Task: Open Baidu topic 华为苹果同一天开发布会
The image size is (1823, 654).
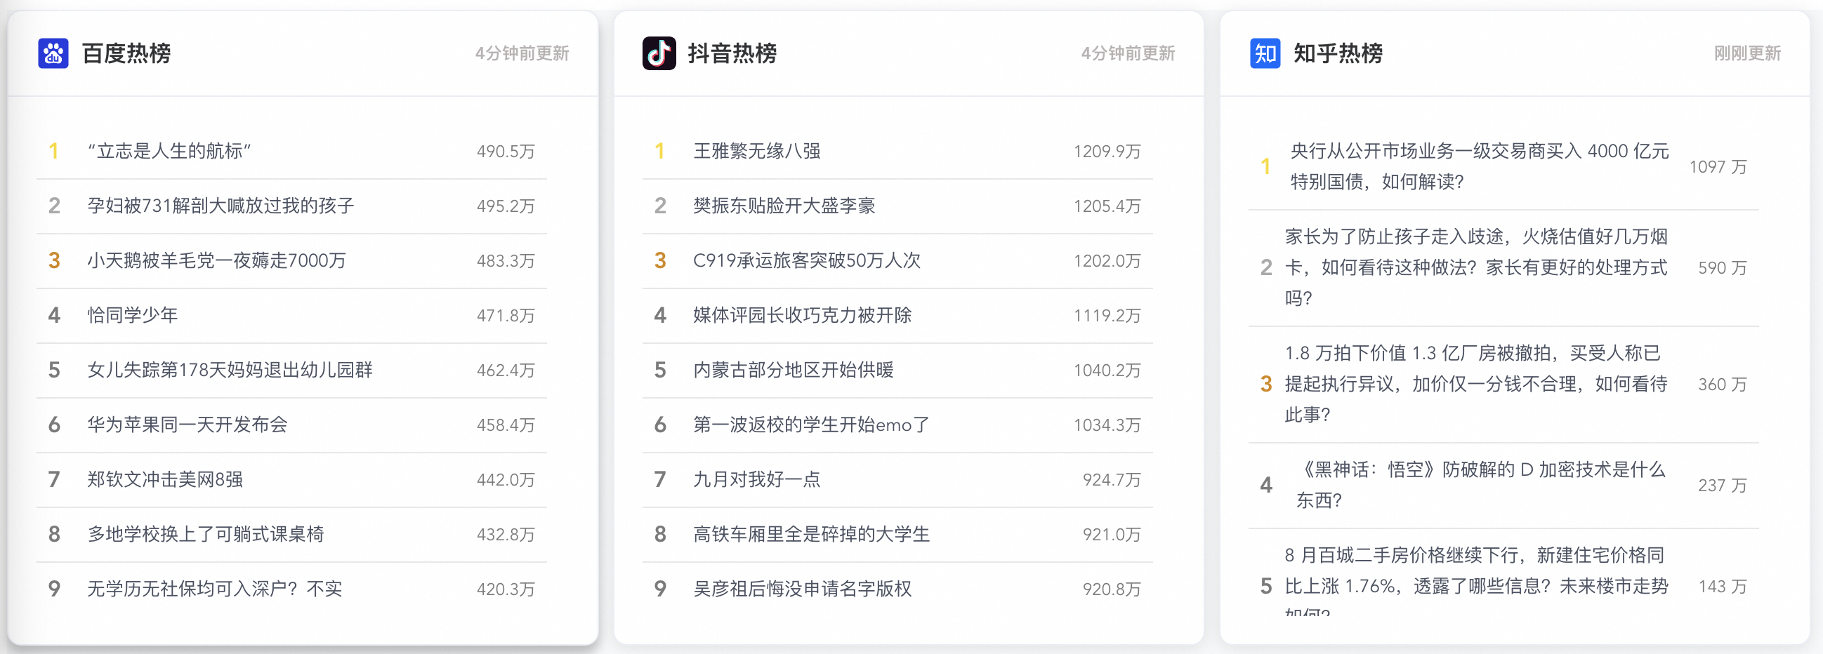Action: [x=187, y=425]
